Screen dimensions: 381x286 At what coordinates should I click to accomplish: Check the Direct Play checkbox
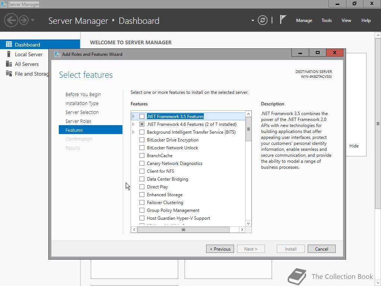(142, 187)
